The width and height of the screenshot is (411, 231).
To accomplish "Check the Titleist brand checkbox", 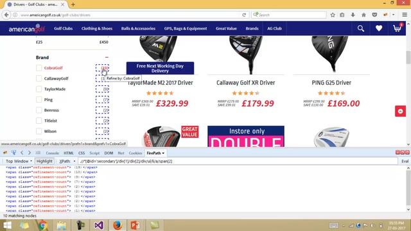I will pos(39,121).
